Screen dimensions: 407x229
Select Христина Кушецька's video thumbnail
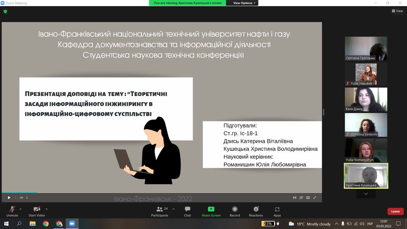[x=366, y=176]
